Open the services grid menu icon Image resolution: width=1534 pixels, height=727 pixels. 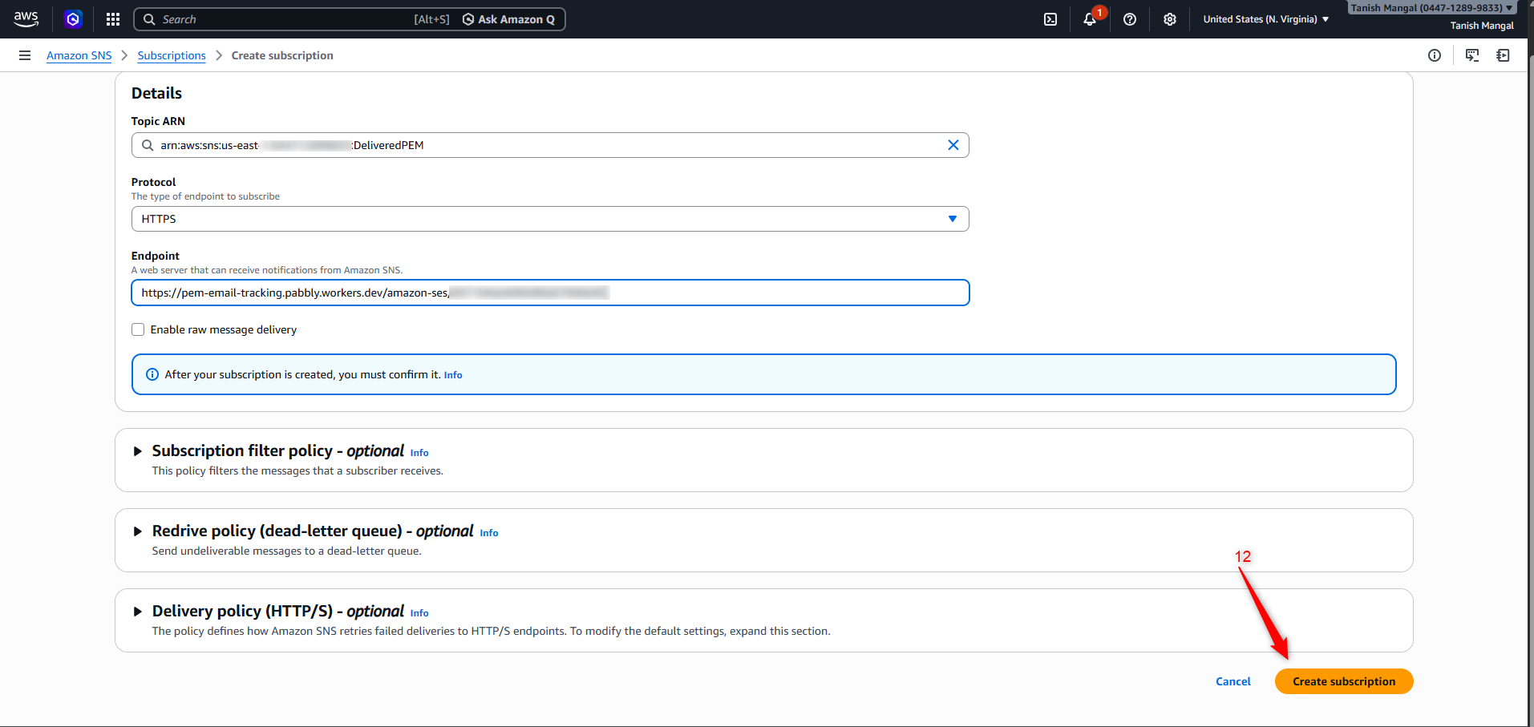pyautogui.click(x=113, y=19)
